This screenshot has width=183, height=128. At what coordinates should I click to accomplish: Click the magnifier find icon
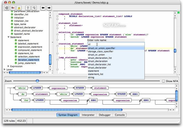(34, 8)
